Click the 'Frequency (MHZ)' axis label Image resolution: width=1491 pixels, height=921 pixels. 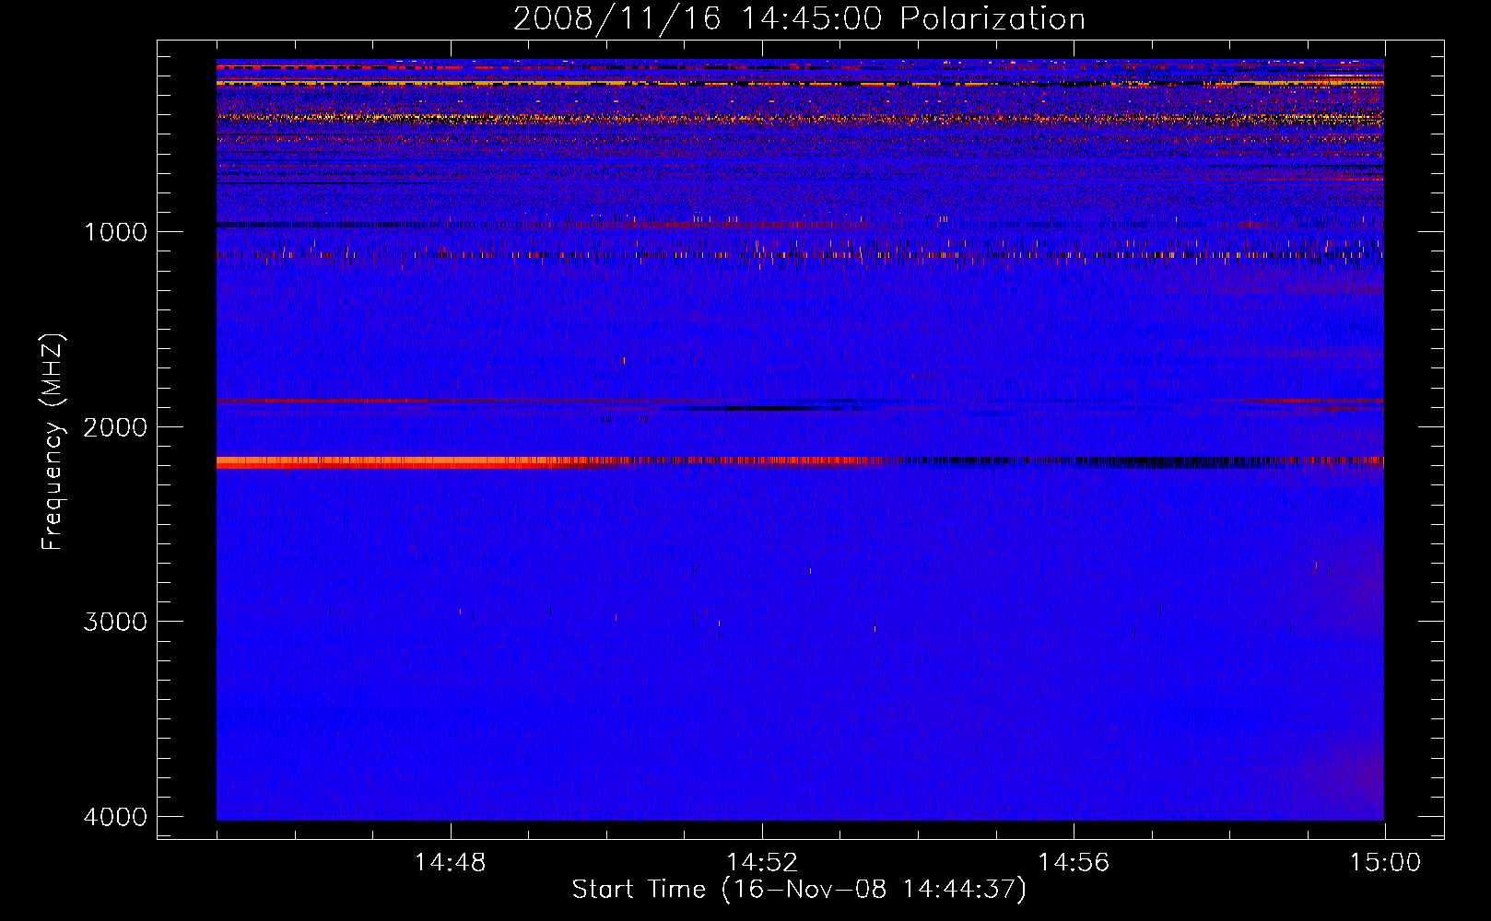(x=53, y=442)
